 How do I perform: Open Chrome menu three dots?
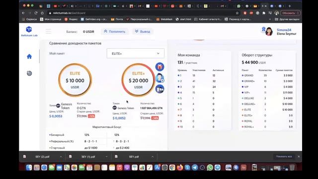[298, 13]
